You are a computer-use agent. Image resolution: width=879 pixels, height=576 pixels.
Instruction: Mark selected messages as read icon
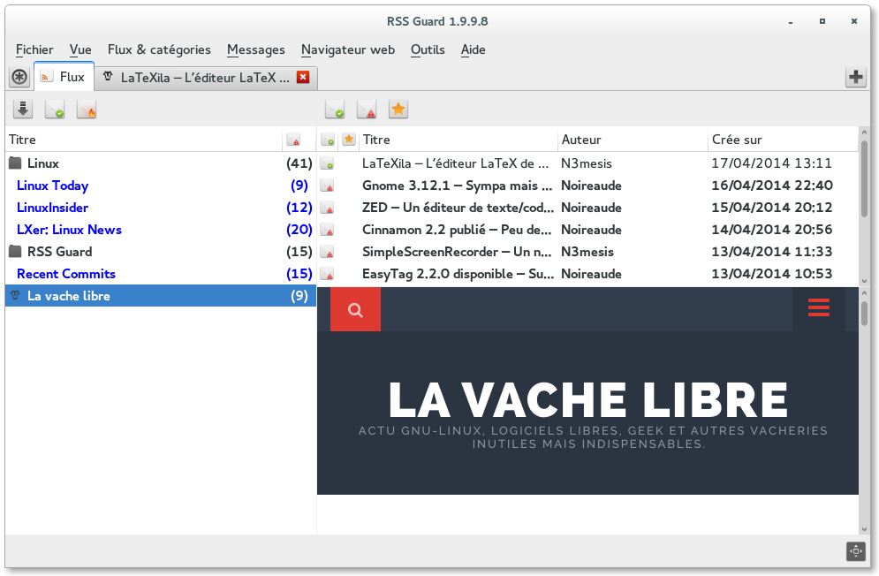click(x=335, y=110)
